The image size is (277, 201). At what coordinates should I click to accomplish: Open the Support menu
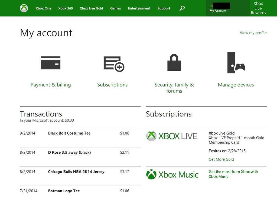click(x=164, y=8)
